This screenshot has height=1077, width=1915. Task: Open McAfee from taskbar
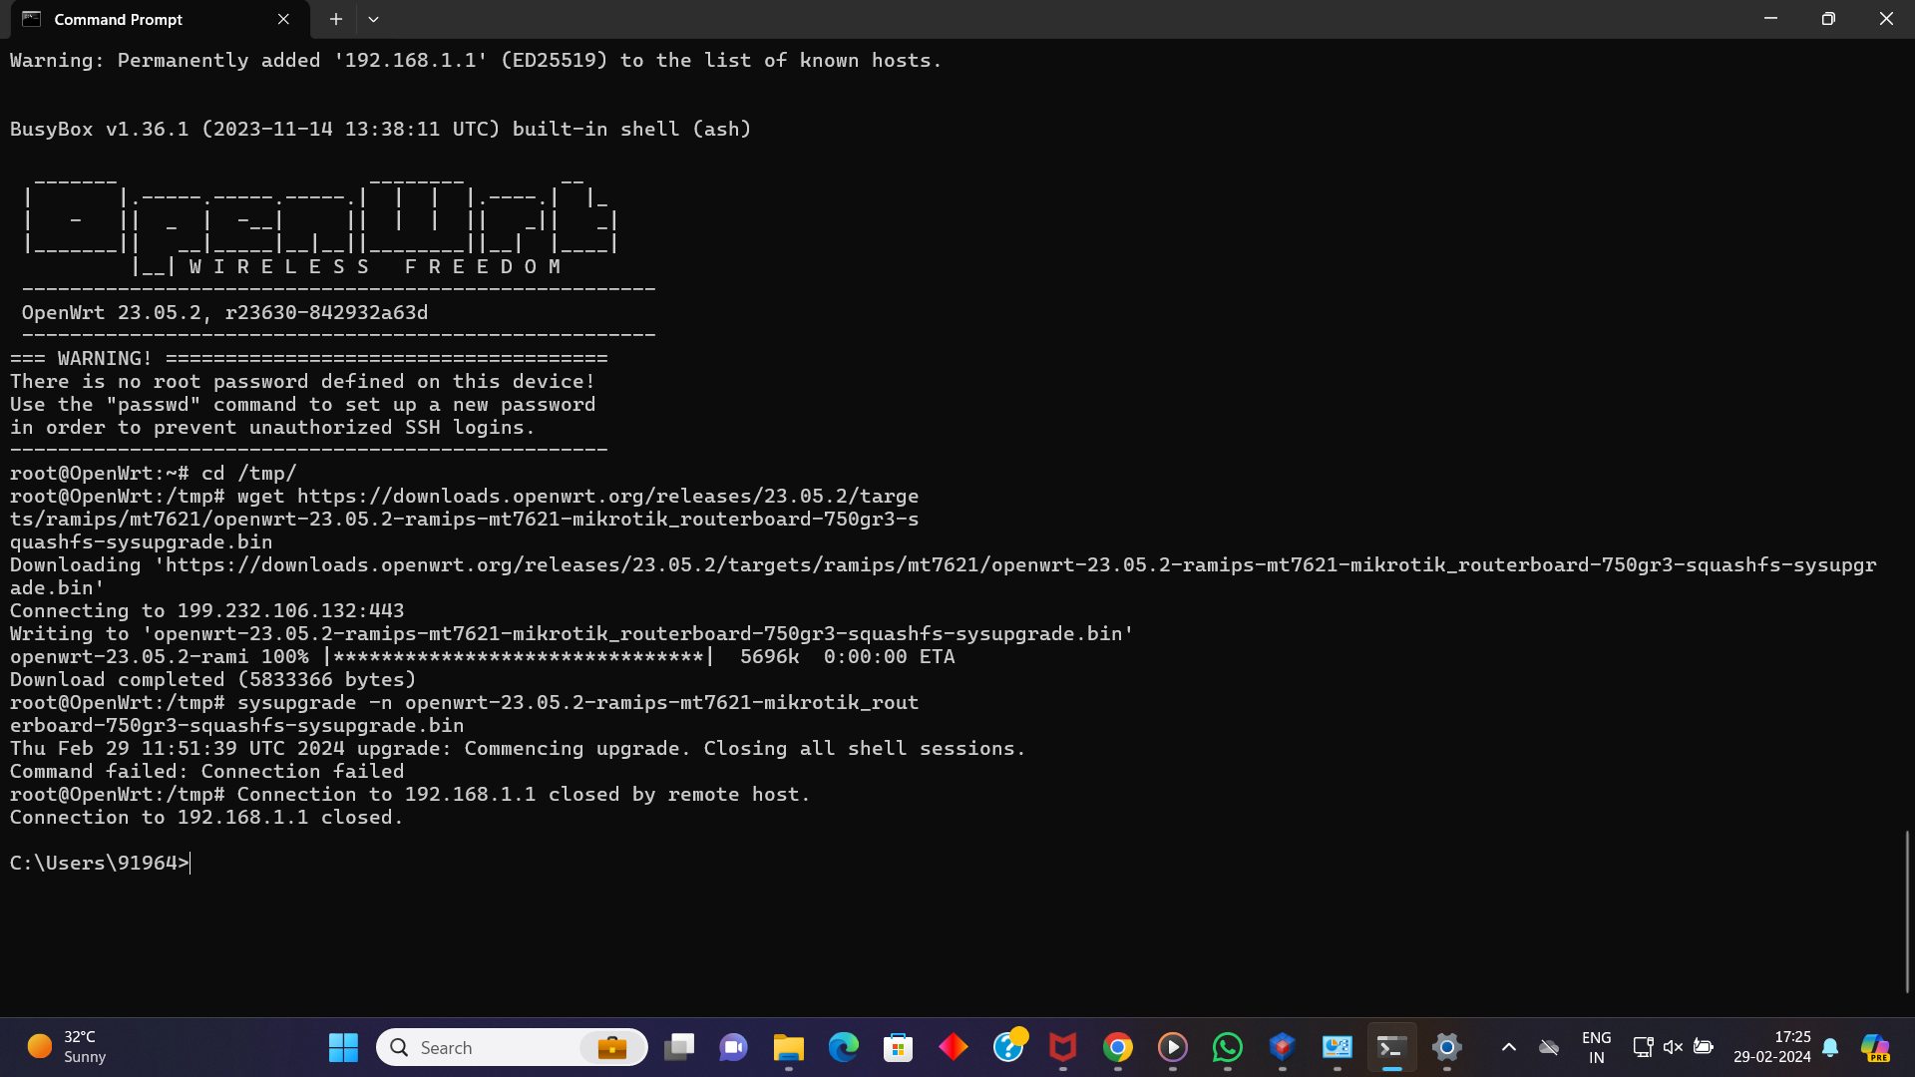click(1063, 1047)
